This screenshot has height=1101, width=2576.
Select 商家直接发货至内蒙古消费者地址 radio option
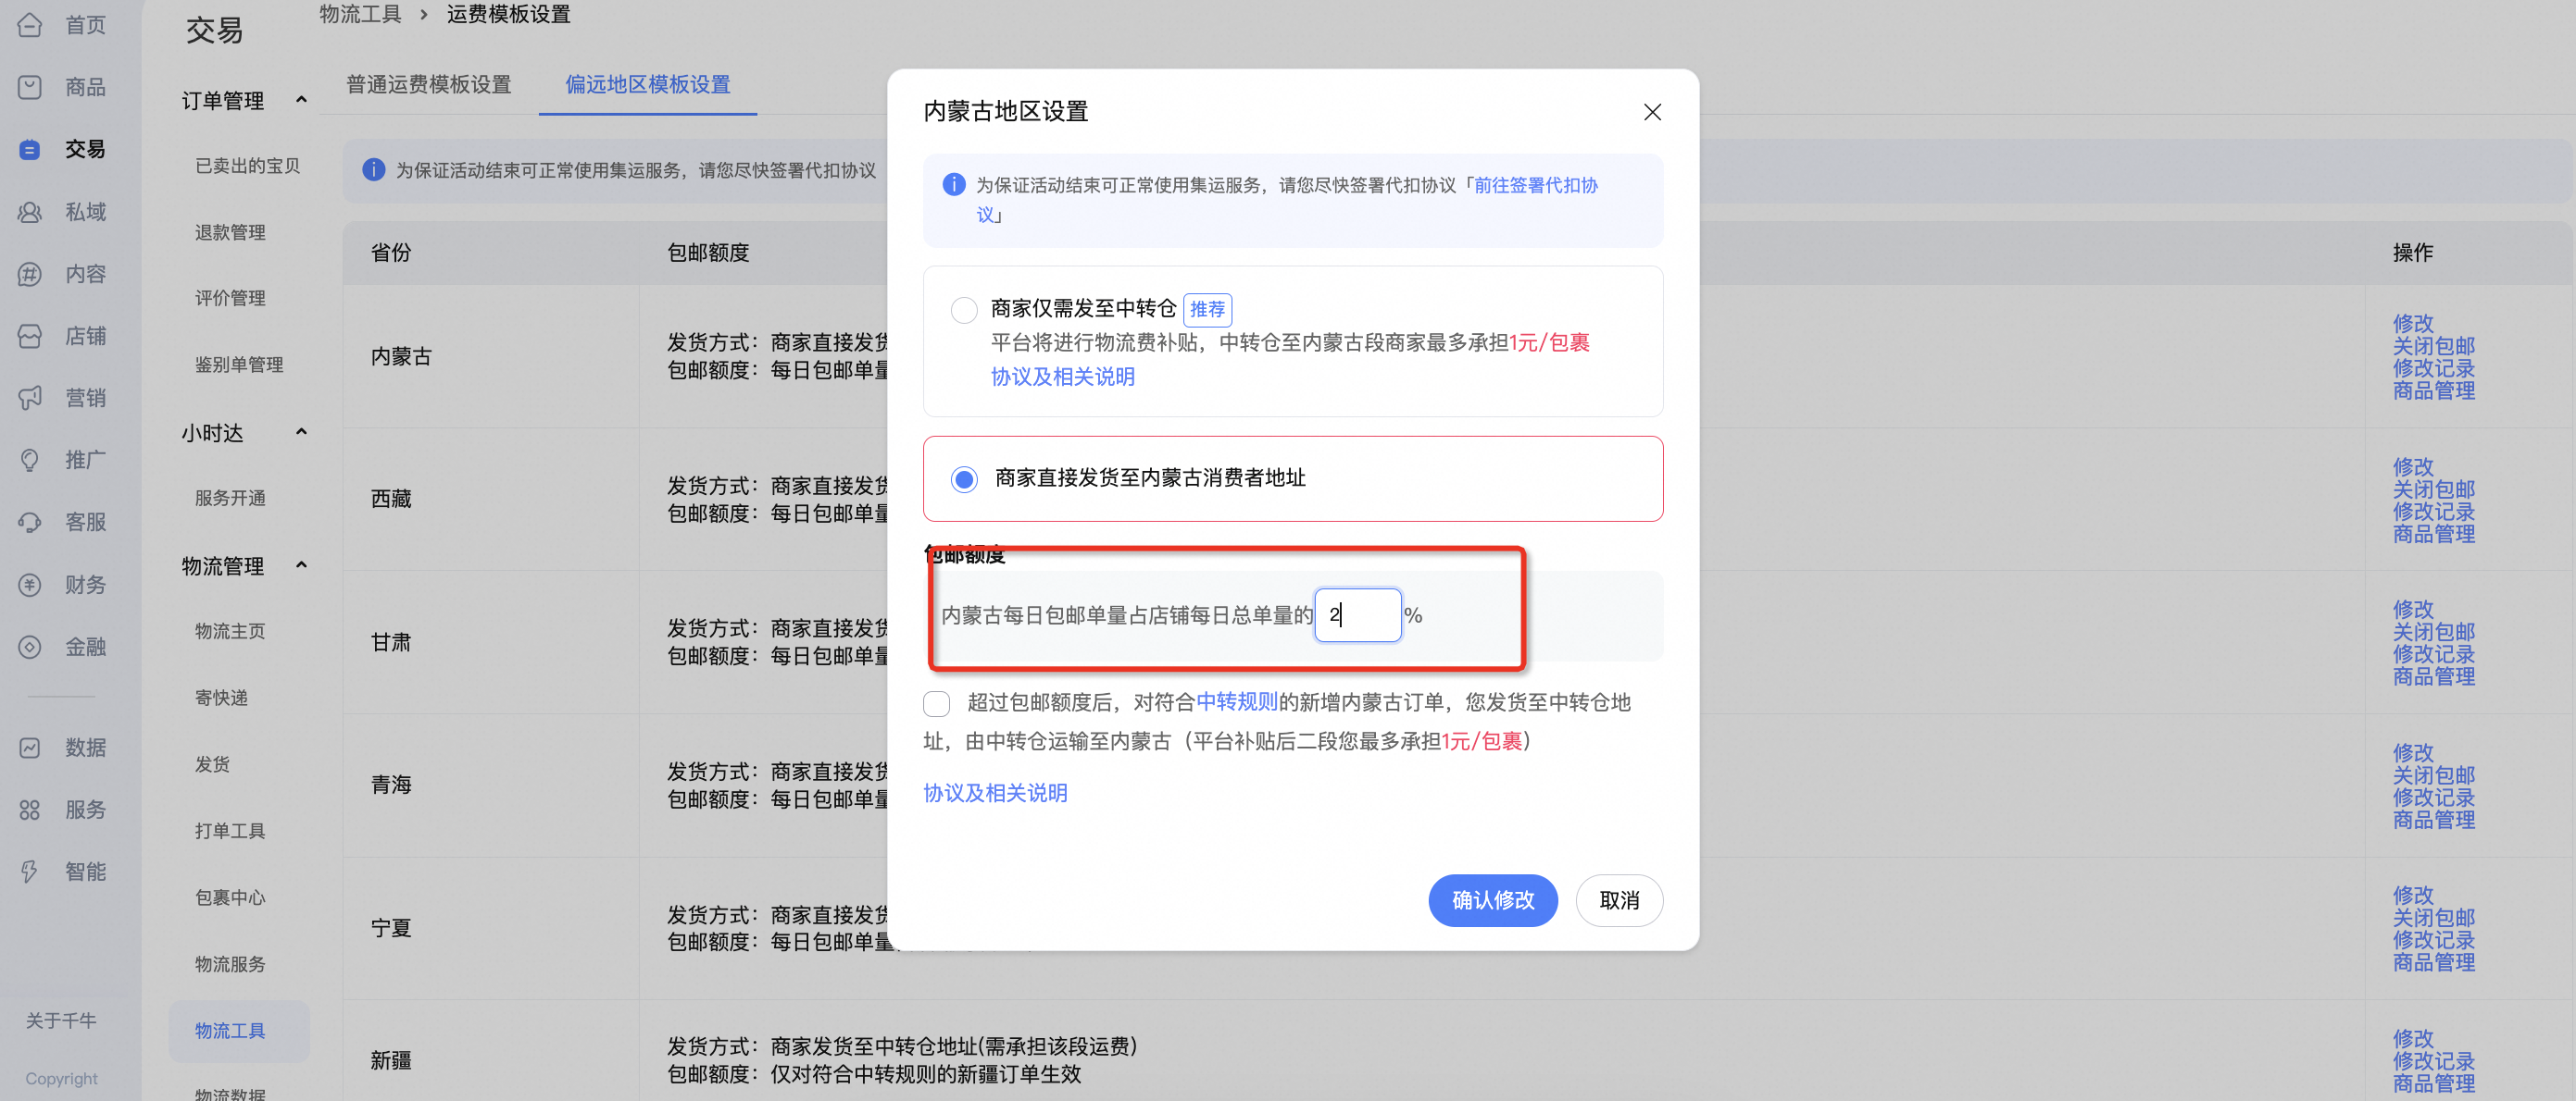(x=964, y=478)
